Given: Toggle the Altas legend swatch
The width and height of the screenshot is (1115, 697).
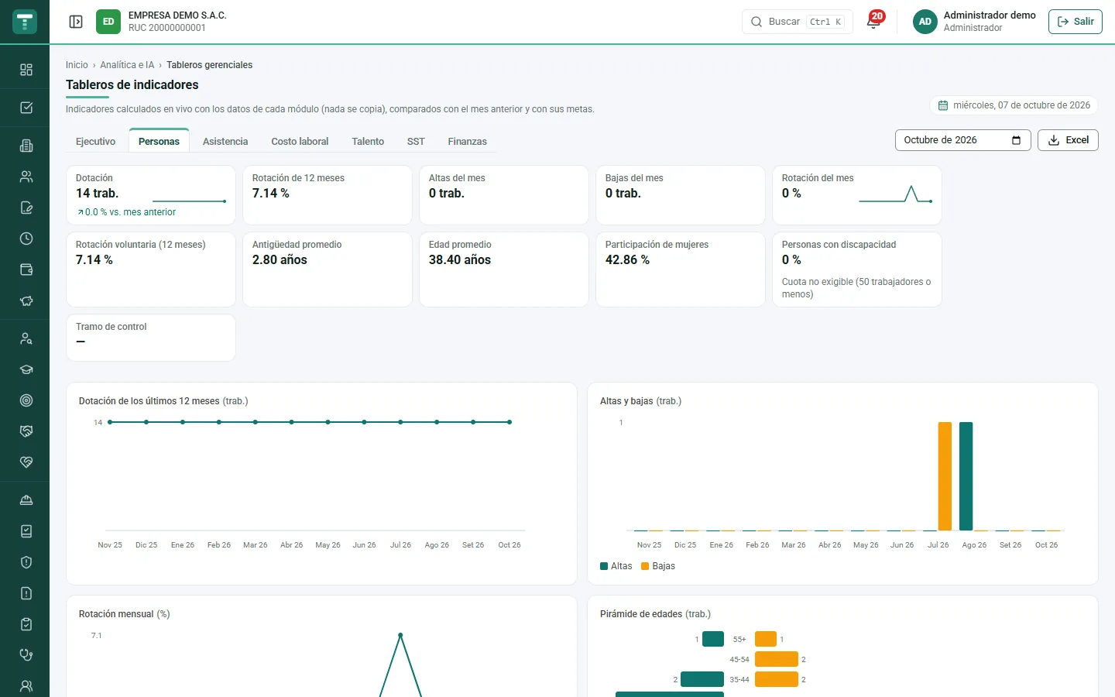Looking at the screenshot, I should tap(604, 566).
